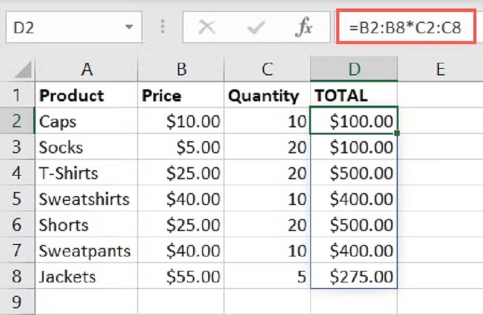Select column A header
This screenshot has width=483, height=315.
(86, 69)
